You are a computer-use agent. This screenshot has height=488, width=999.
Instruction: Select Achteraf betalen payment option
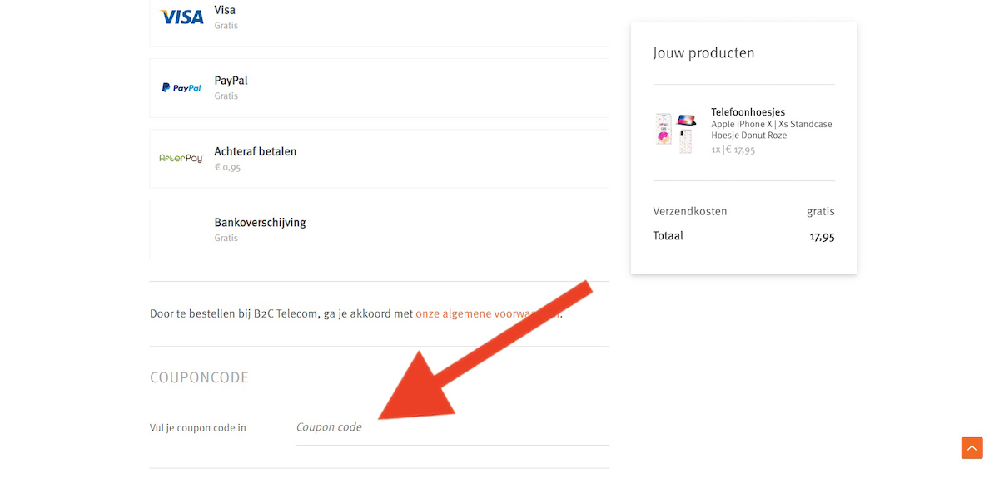click(379, 158)
